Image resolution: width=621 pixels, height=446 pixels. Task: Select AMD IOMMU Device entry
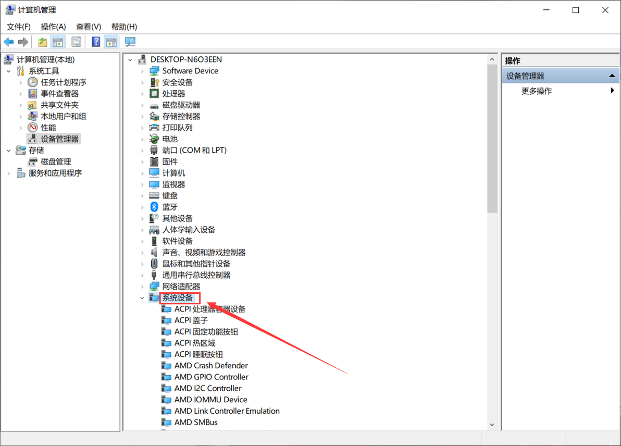(x=210, y=399)
